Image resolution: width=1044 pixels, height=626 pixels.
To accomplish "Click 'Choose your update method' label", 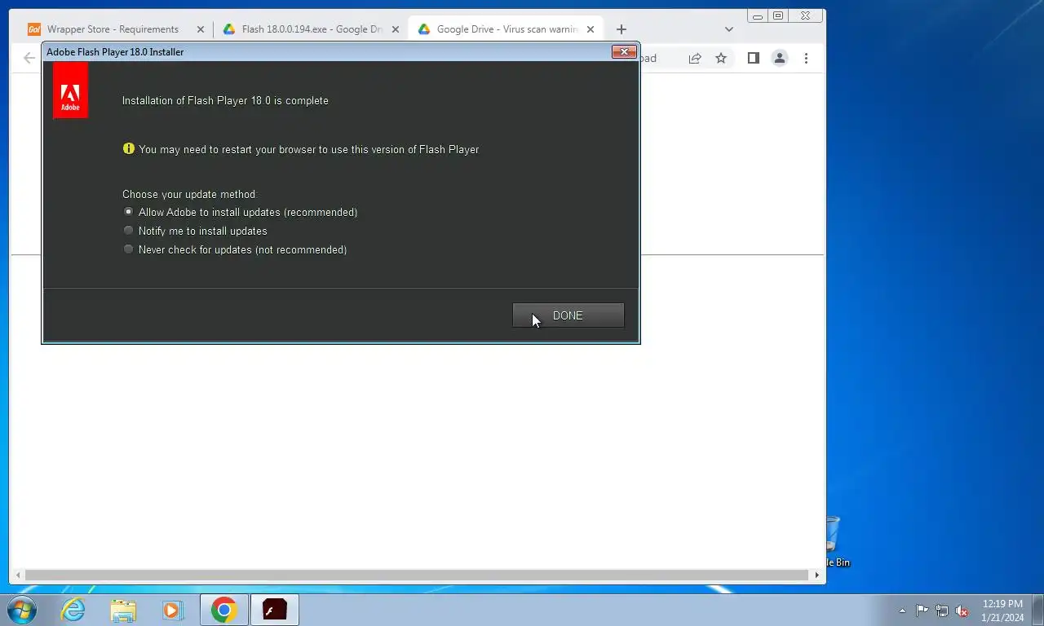I will pos(188,194).
